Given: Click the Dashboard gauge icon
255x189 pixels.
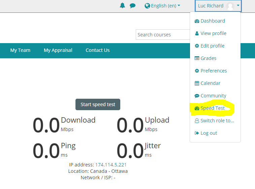Looking at the screenshot, I should point(197,21).
